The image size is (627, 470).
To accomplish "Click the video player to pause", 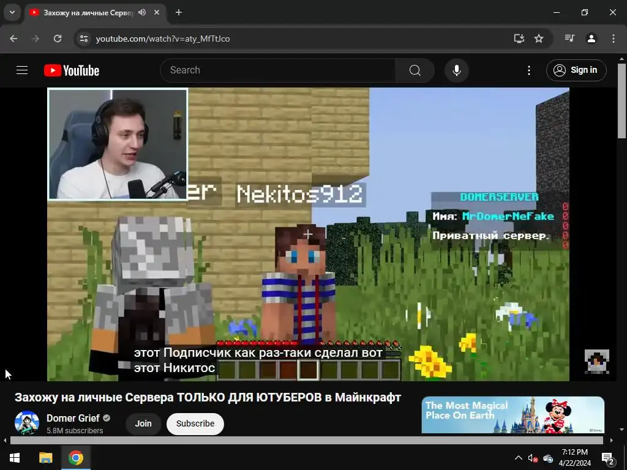I will [x=308, y=234].
